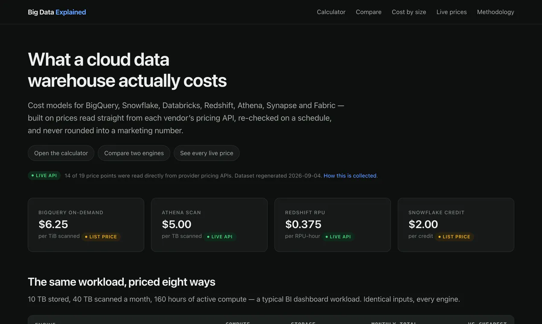Click the '10 TB stored, 40 TB scanned' workload description
The image size is (542, 324).
(x=244, y=299)
